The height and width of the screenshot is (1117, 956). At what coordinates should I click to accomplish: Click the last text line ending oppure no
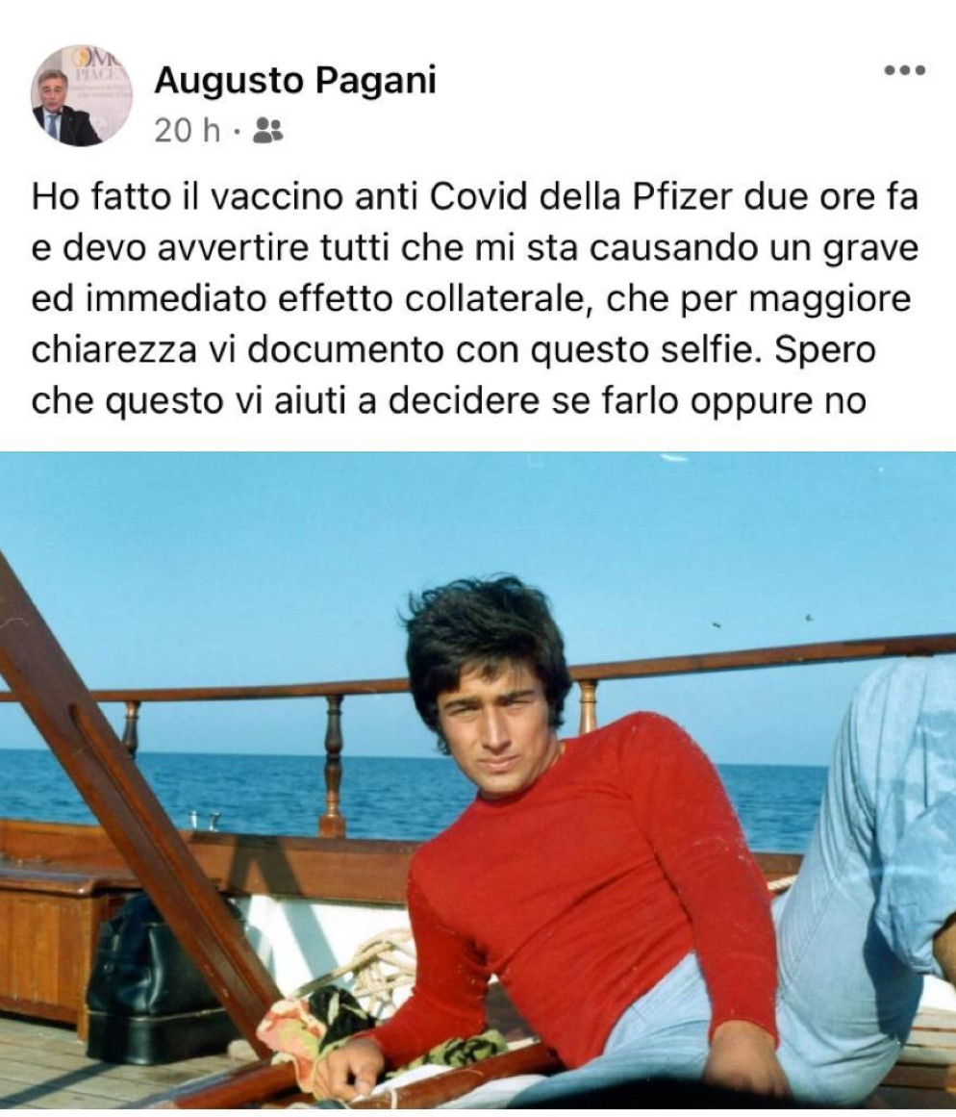[449, 400]
